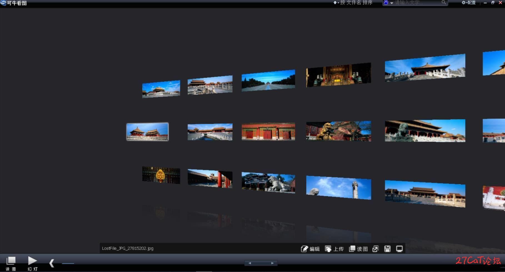Click the LostFile_JPG_27815202.jpg file name

click(127, 248)
